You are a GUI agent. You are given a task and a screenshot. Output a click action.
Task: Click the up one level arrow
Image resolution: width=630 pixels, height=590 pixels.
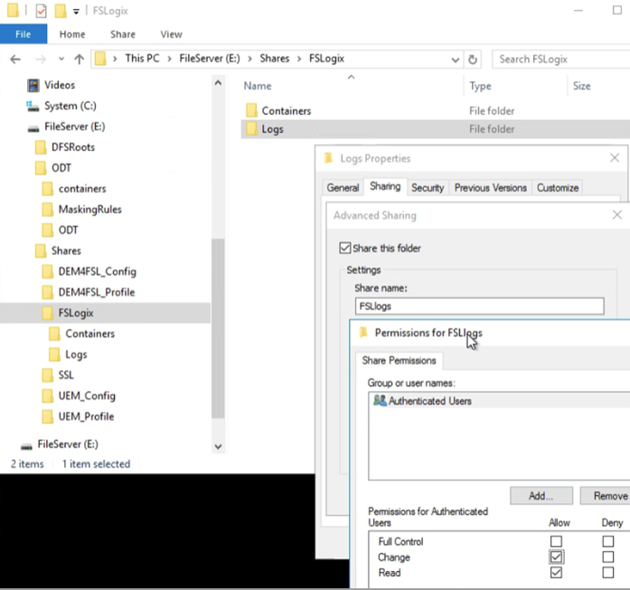tap(79, 59)
